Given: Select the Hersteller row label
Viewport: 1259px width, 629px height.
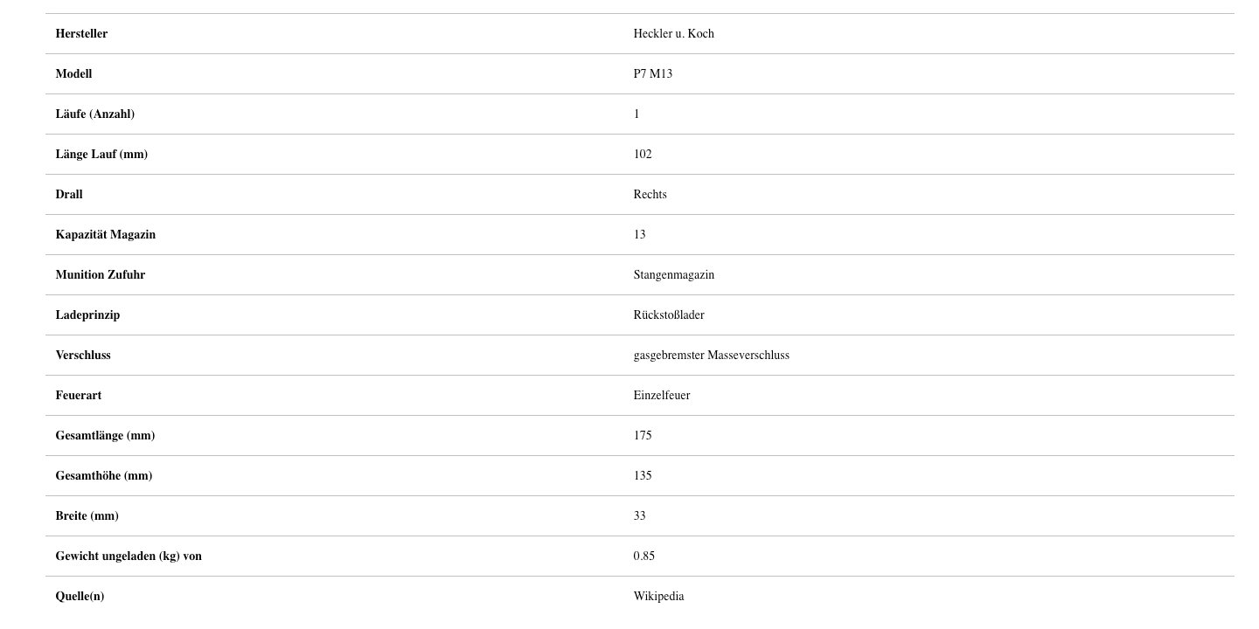Looking at the screenshot, I should click(x=81, y=34).
